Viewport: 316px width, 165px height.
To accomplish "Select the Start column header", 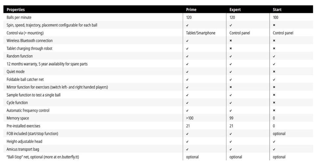I will [277, 10].
